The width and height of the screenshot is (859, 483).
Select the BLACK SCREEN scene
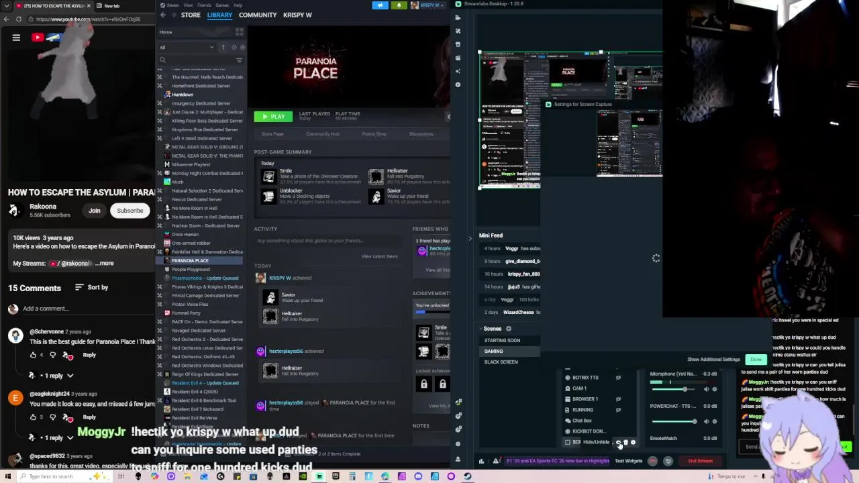pos(501,362)
